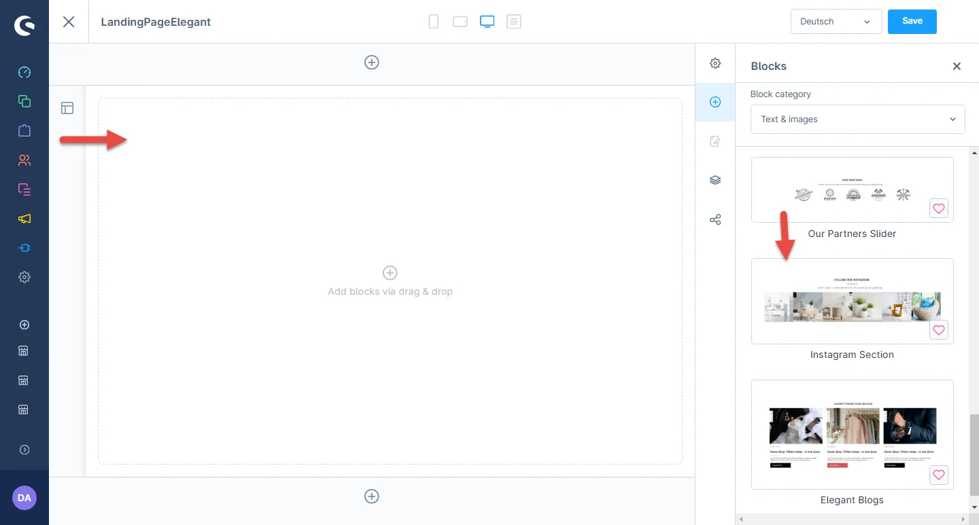Click the Save button
979x525 pixels.
coord(912,21)
